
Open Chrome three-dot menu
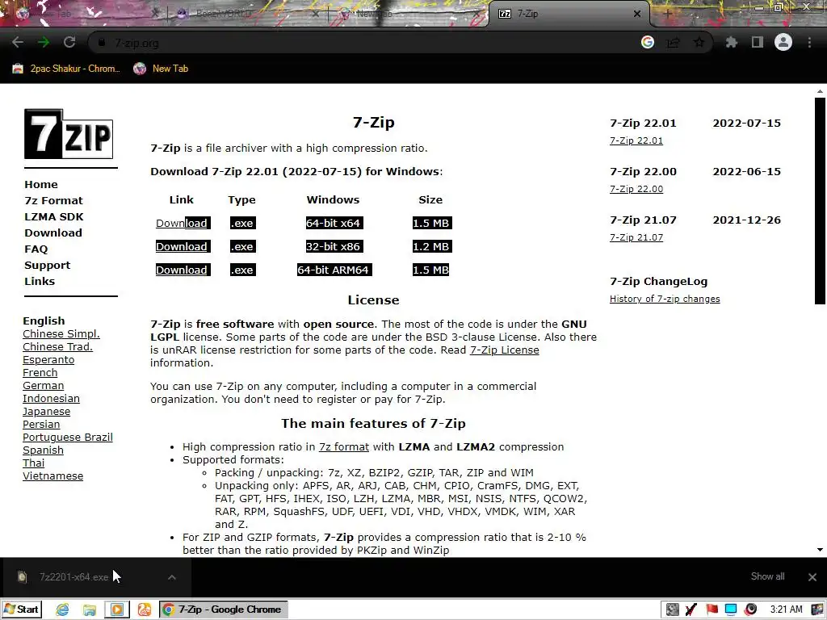(x=809, y=42)
